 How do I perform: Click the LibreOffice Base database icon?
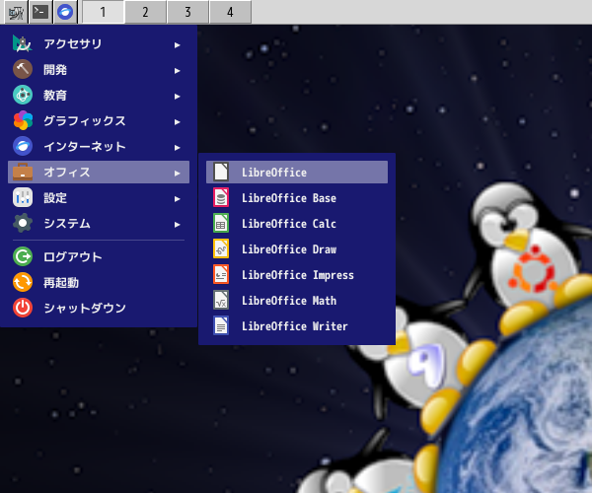pos(221,197)
